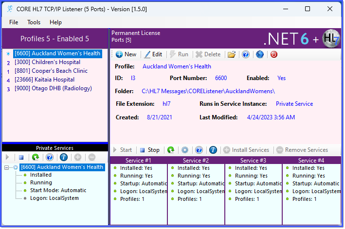Image resolution: width=345 pixels, height=229 pixels.
Task: Click the info icon in services toolbar
Action: 213,150
